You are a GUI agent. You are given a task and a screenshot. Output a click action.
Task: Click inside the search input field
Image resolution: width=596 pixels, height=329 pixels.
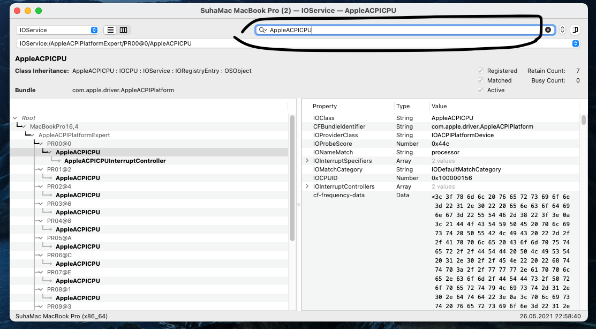402,30
